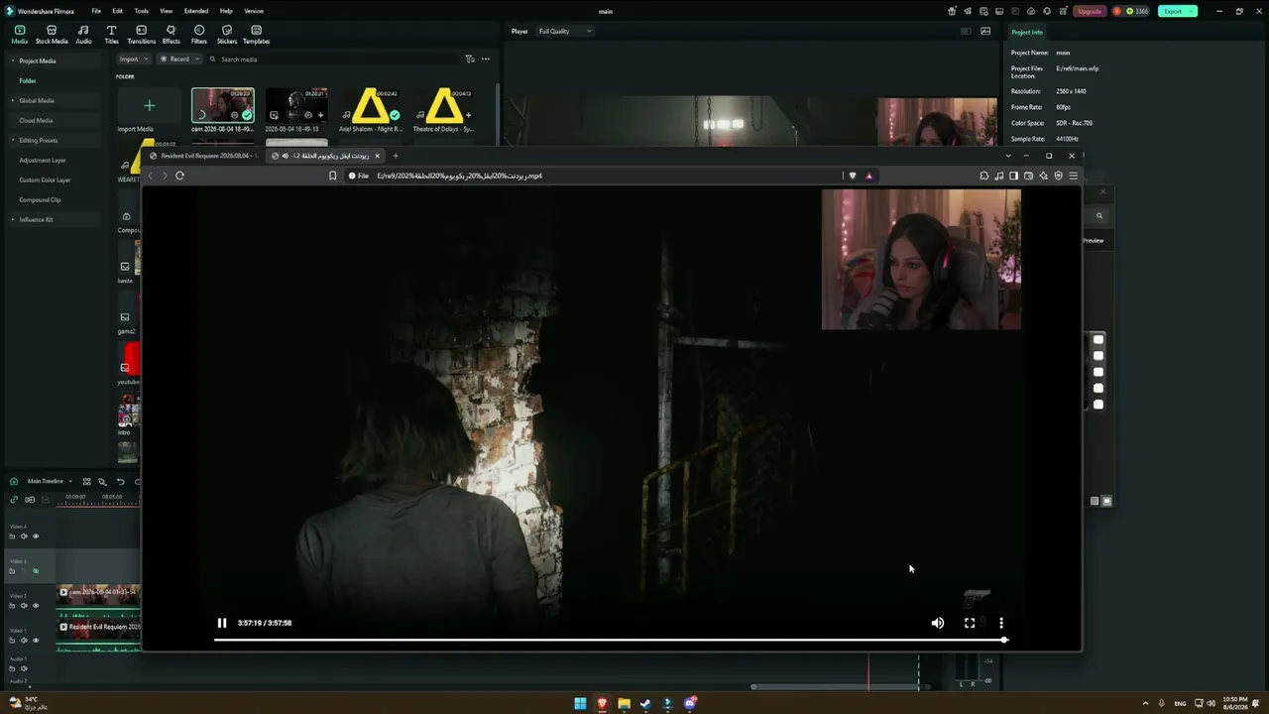
Task: Open the browser extensions puzzle icon
Action: point(983,176)
